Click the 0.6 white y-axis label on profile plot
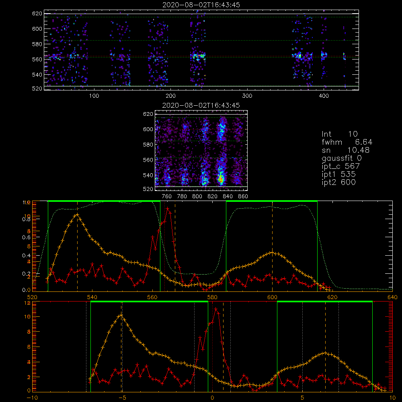The width and height of the screenshot is (402, 402). point(27,238)
